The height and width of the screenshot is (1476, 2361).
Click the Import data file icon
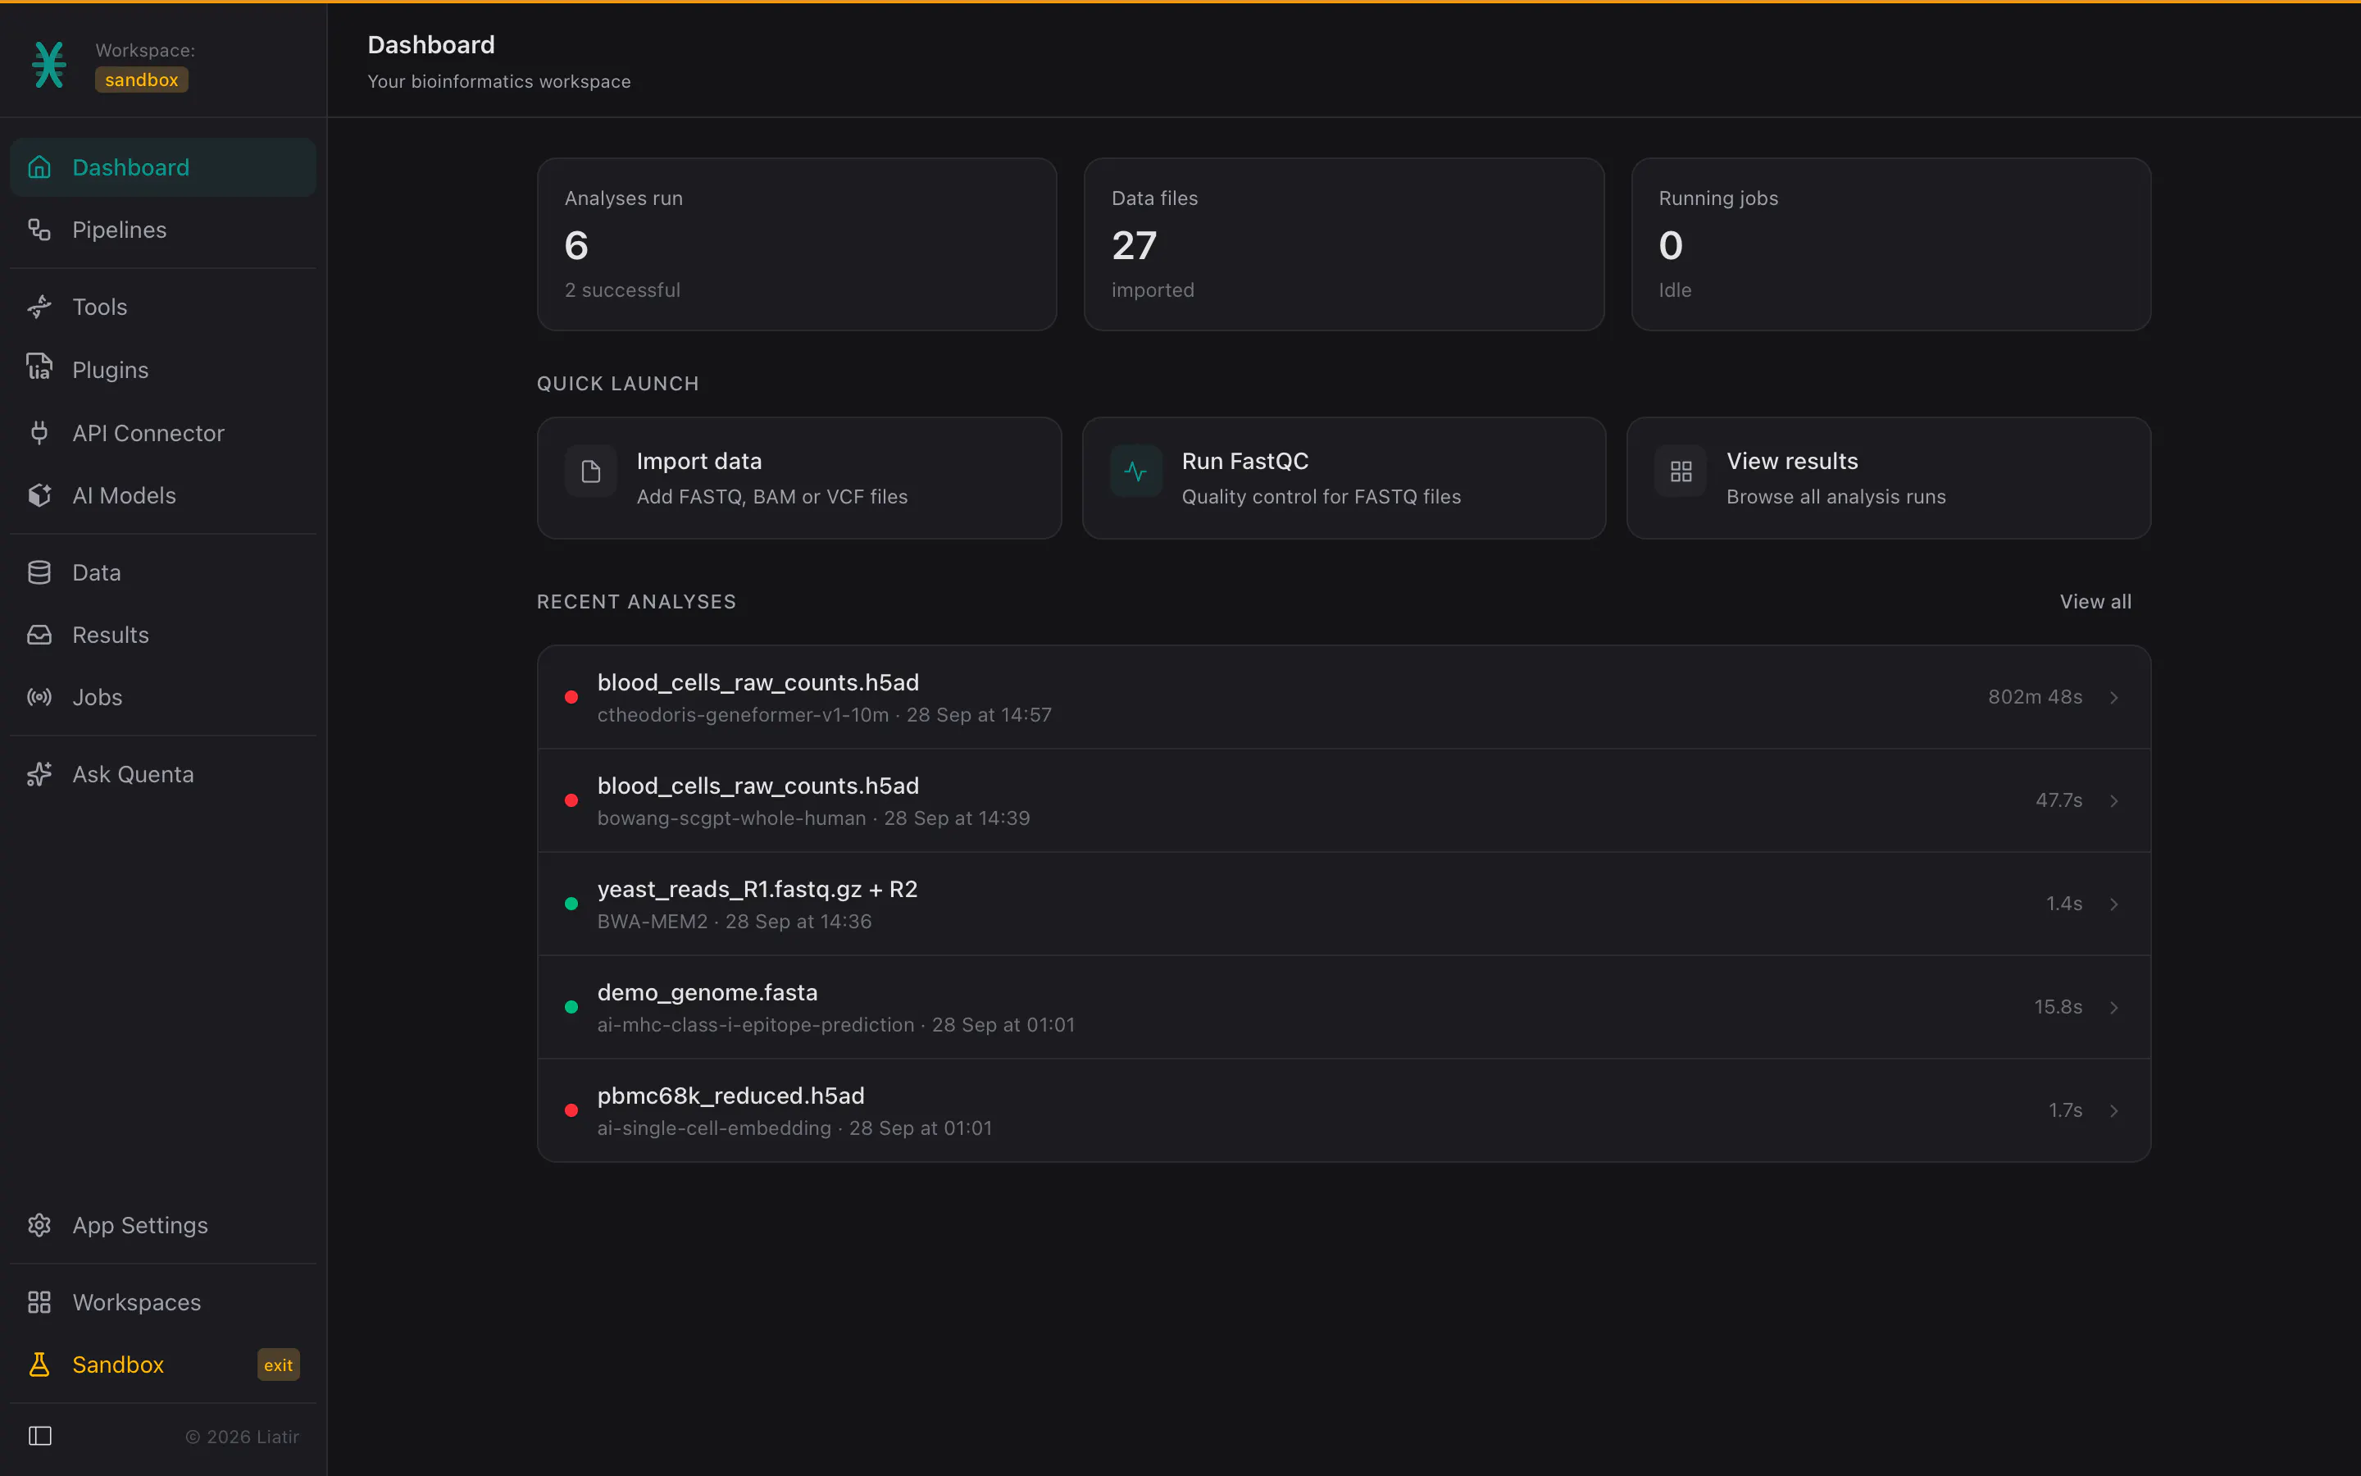[x=590, y=471]
